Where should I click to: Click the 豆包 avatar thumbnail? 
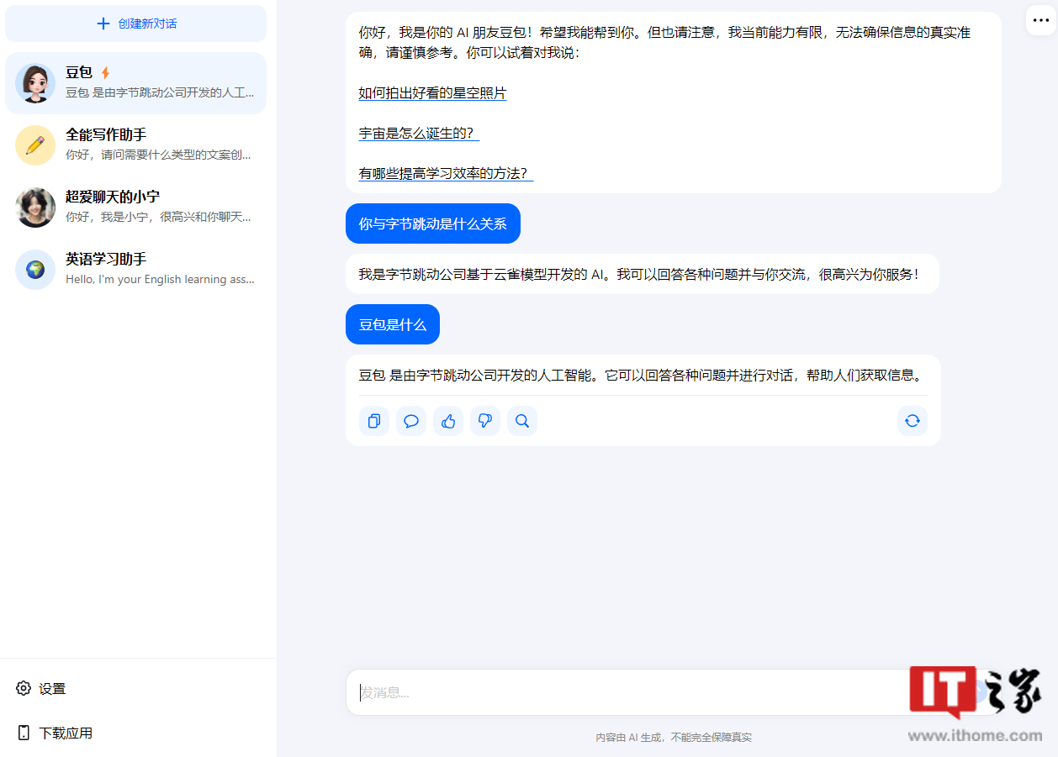pos(34,81)
